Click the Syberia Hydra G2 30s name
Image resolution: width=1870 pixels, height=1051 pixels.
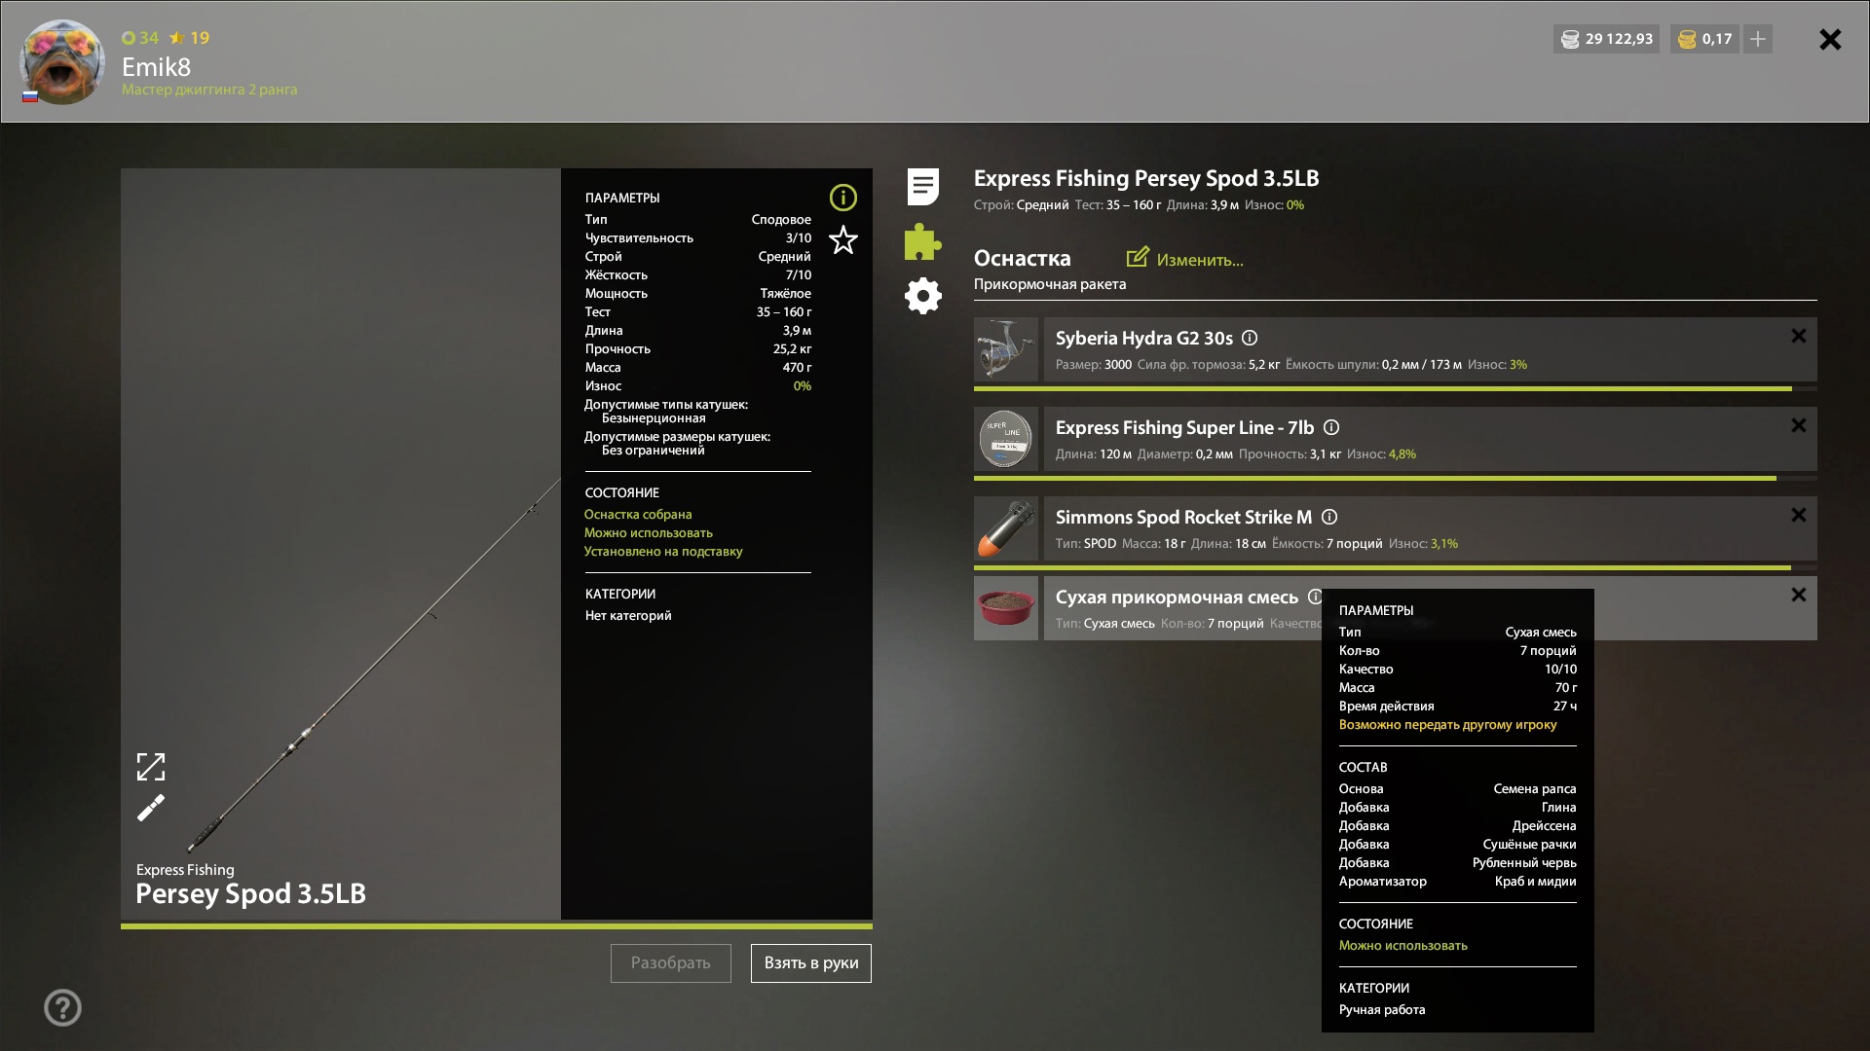point(1144,339)
